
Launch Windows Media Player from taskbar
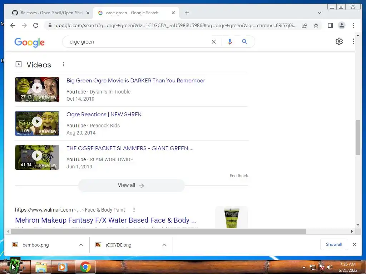[63, 267]
